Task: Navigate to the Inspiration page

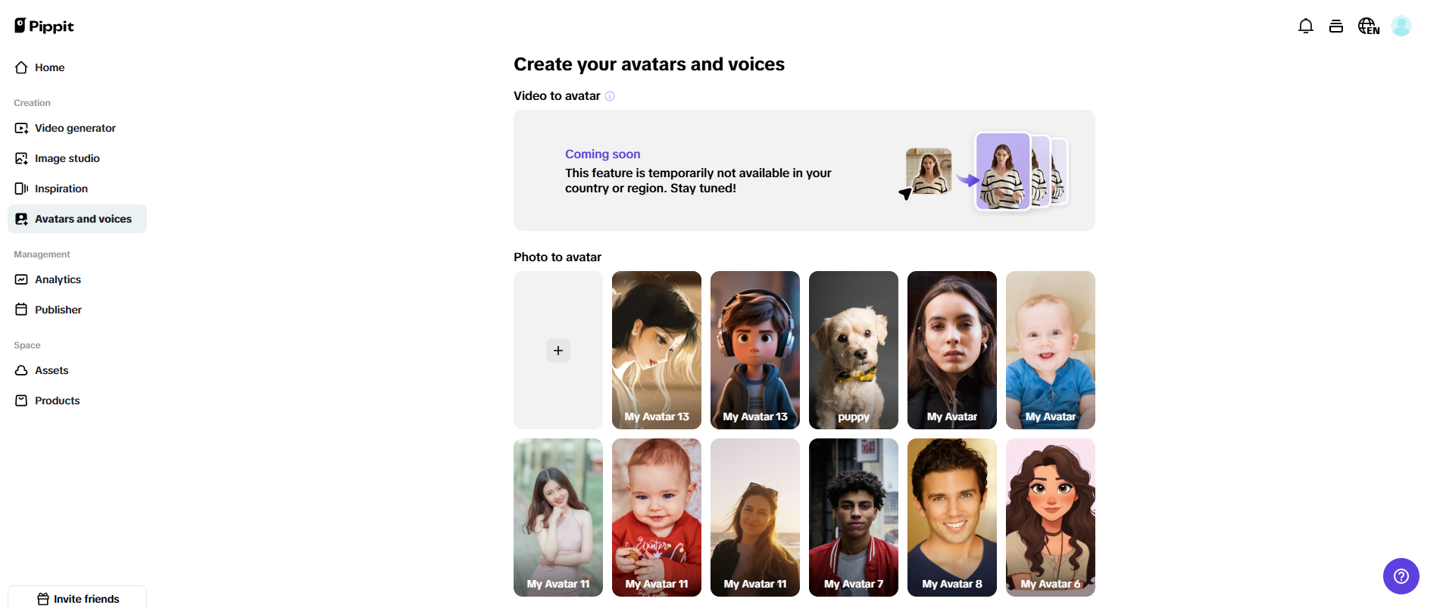Action: (x=61, y=189)
